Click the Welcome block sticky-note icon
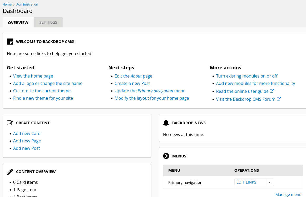This screenshot has width=306, height=197. click(10, 42)
